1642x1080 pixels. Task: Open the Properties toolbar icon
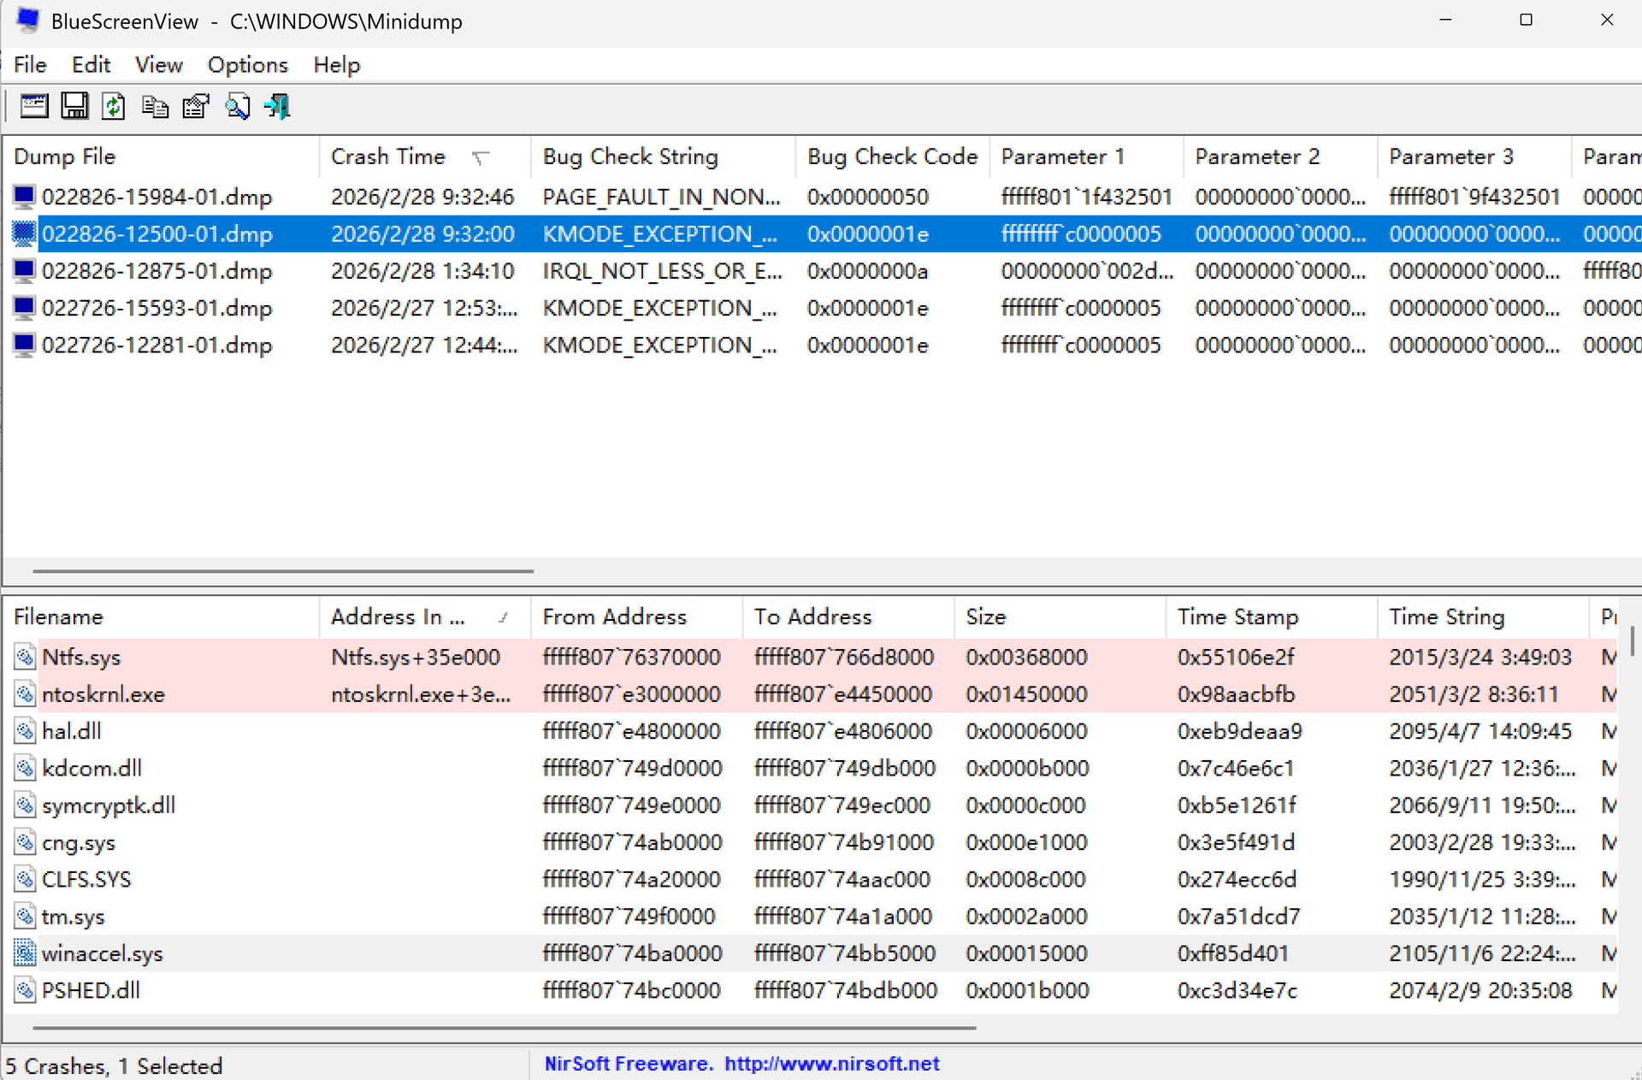[196, 107]
